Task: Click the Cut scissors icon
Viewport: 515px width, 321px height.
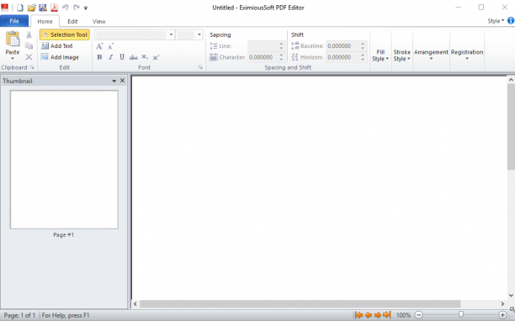Action: (29, 34)
